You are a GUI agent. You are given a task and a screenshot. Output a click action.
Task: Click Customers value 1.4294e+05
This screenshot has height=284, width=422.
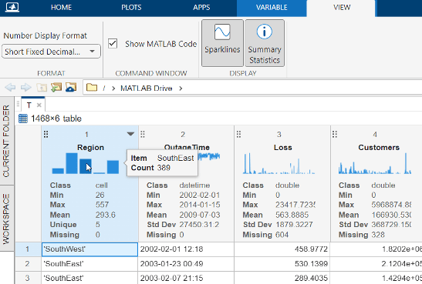click(x=376, y=278)
